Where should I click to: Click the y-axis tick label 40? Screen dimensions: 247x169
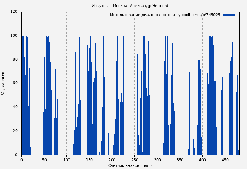15,107
